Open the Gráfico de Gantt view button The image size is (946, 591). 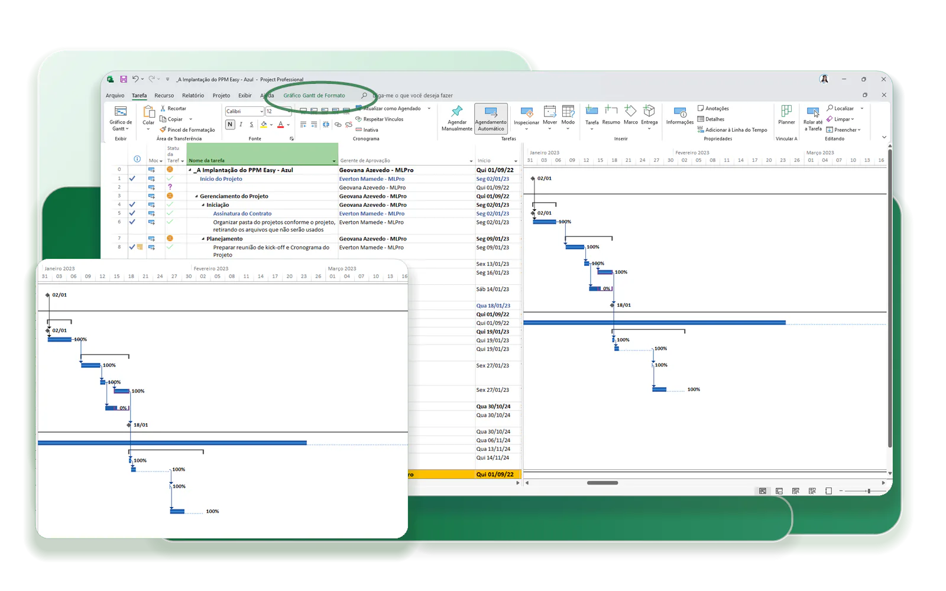point(121,119)
